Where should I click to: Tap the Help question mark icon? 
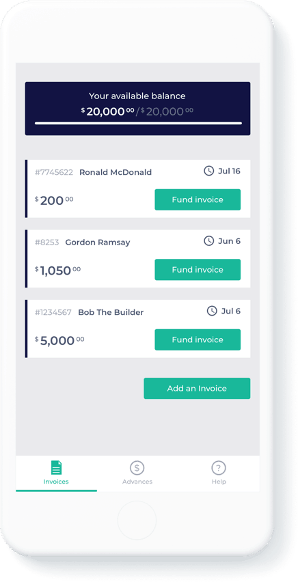coord(219,468)
